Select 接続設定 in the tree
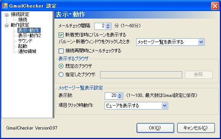This screenshot has width=221, height=139. tap(20, 14)
